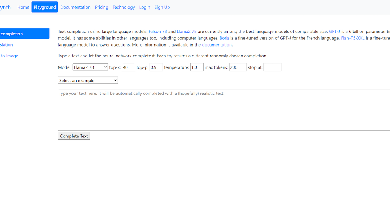Open the Documentation page from navbar
Image resolution: width=390 pixels, height=203 pixels.
pos(75,7)
